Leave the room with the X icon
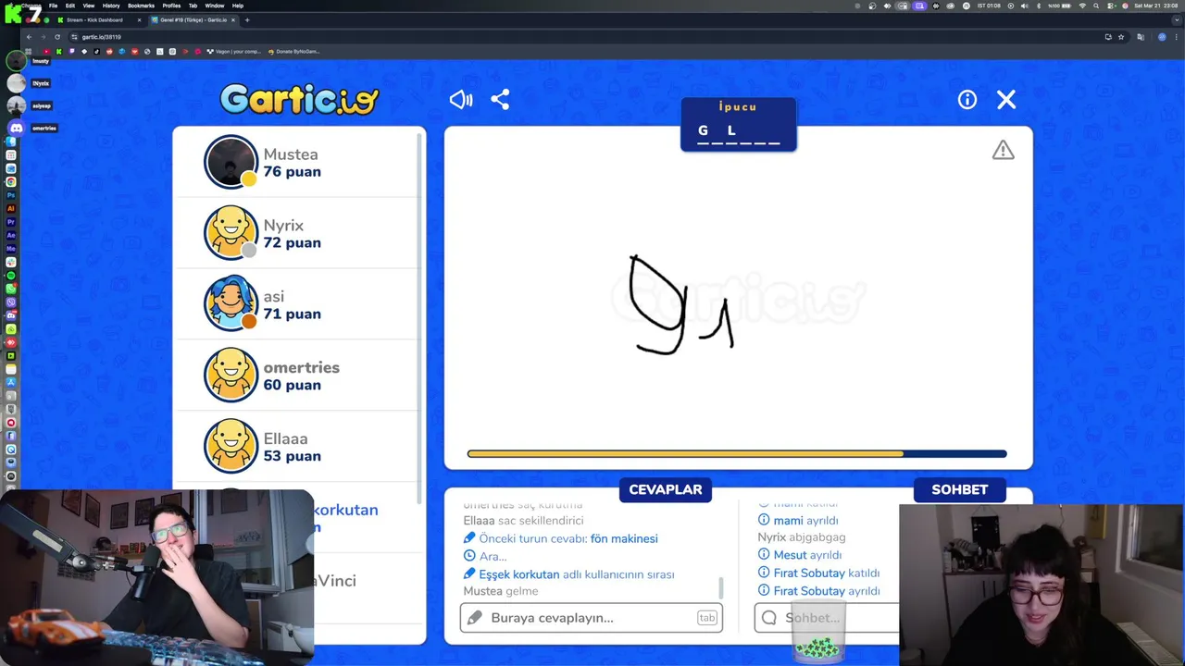The image size is (1185, 666). (x=1006, y=100)
